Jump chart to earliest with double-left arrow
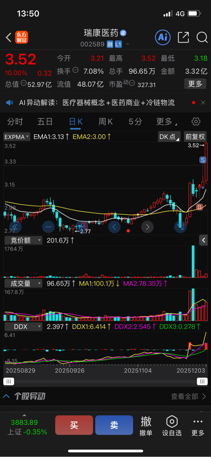 15,227
